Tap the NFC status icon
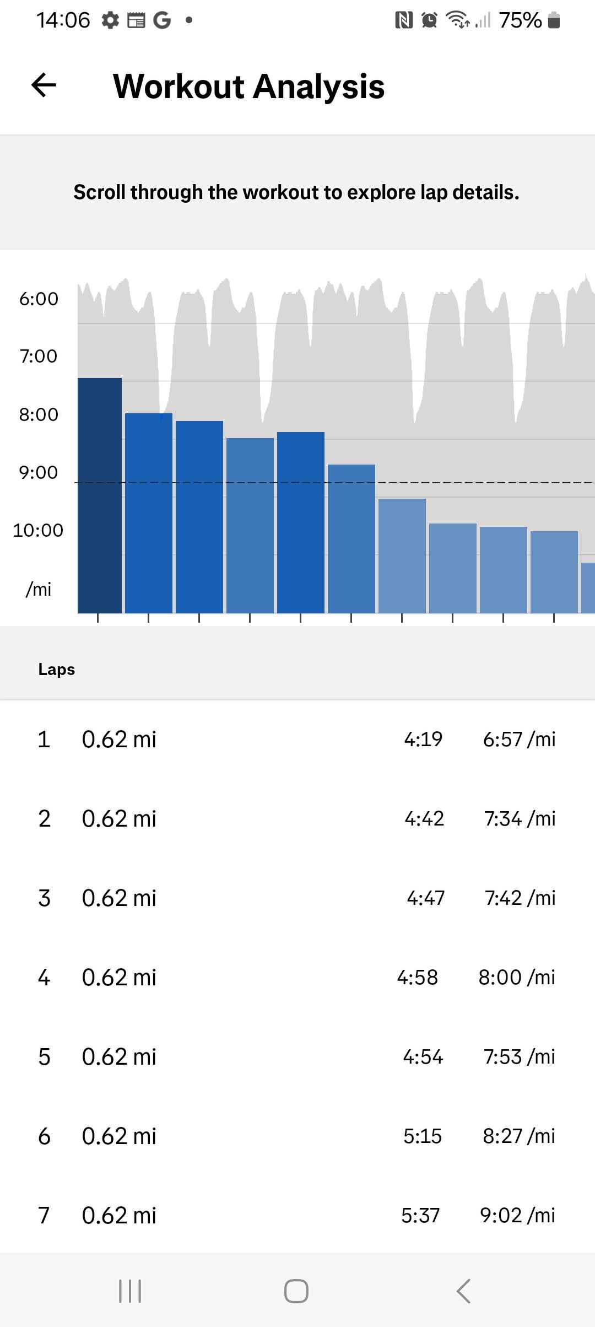The width and height of the screenshot is (595, 1327). tap(404, 20)
